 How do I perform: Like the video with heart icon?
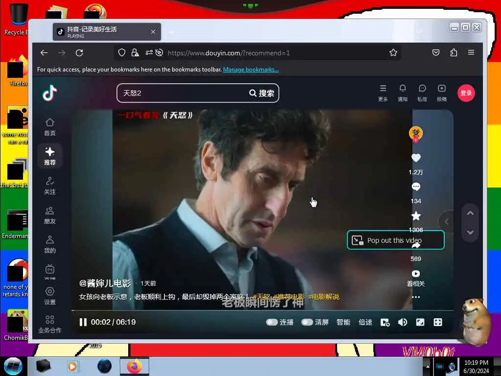(416, 158)
